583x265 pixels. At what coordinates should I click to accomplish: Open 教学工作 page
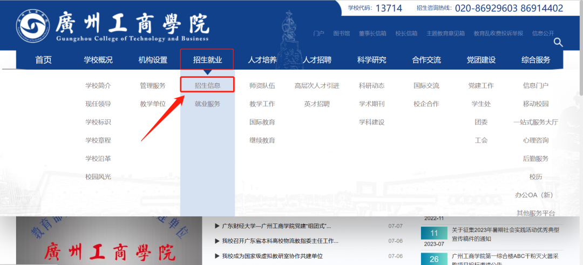262,104
